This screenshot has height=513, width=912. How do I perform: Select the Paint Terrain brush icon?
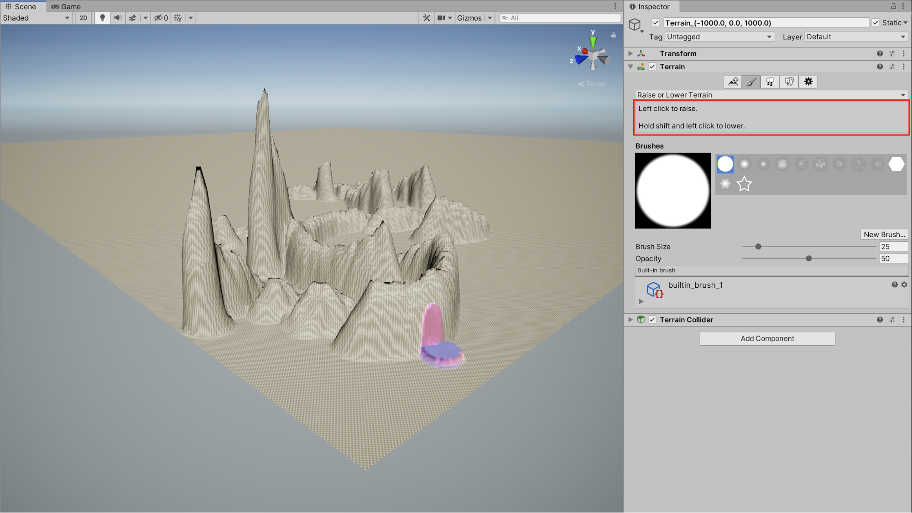(x=751, y=82)
